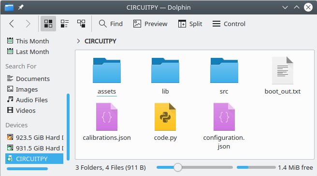Open the lib folder
Screen dimensions: 317x176
(x=165, y=70)
